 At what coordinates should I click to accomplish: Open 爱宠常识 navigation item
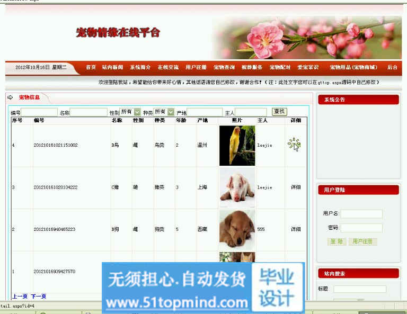[308, 67]
